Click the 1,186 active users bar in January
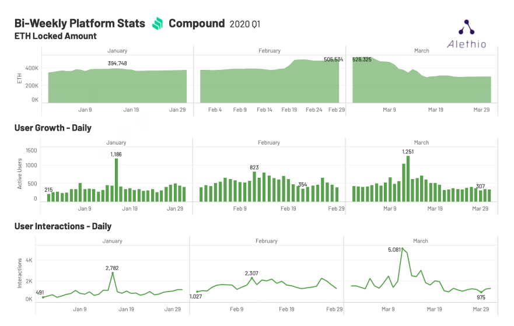This screenshot has height=326, width=514. 116,180
